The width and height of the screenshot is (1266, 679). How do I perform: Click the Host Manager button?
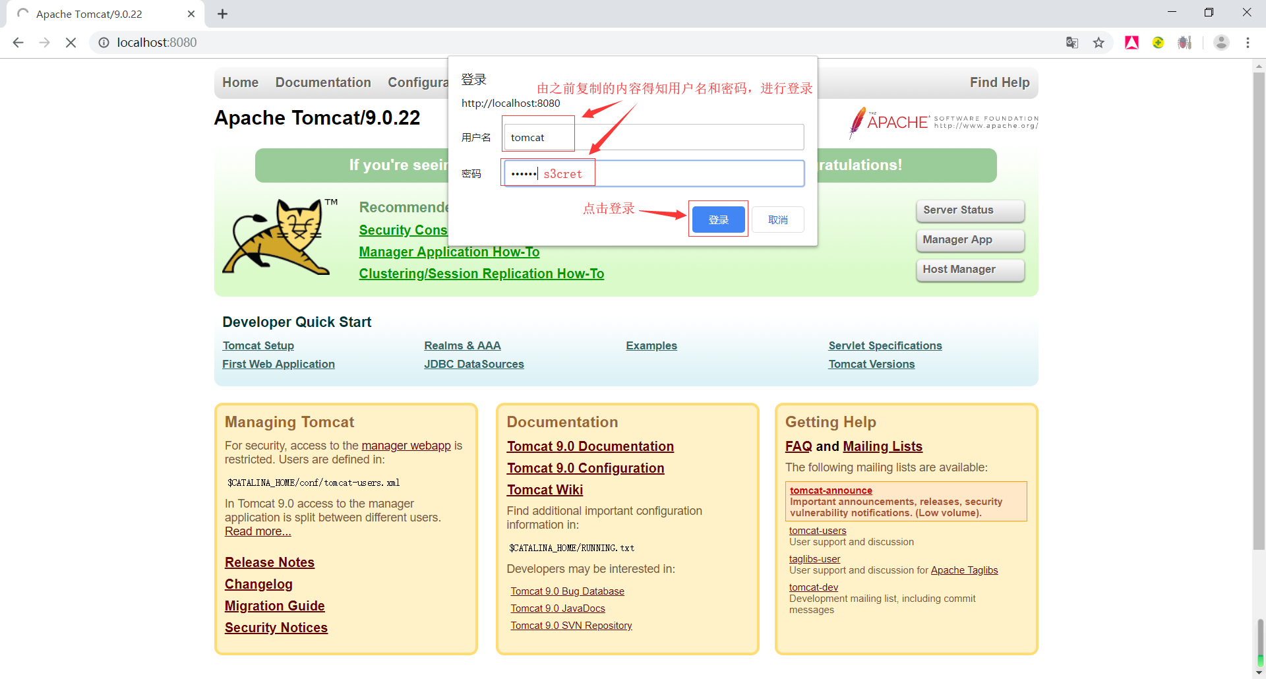coord(970,270)
